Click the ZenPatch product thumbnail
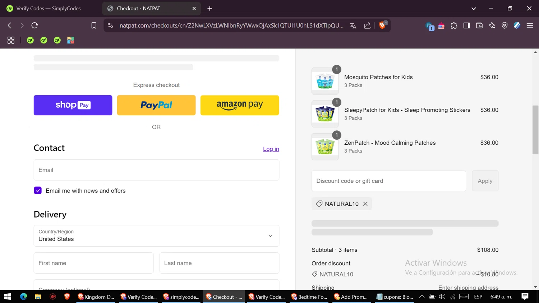The image size is (539, 303). (325, 147)
